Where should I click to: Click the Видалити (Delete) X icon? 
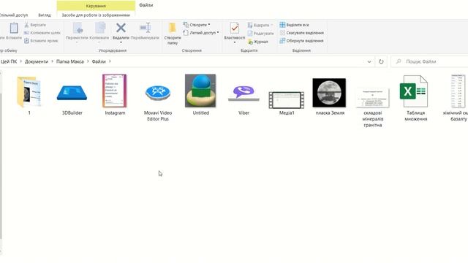(121, 28)
